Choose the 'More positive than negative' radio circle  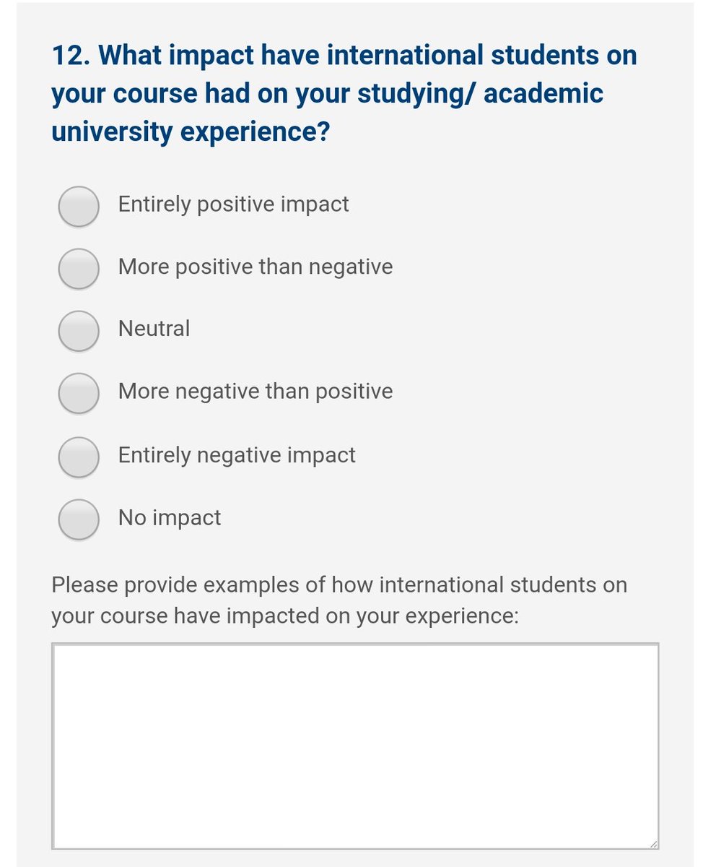(78, 268)
